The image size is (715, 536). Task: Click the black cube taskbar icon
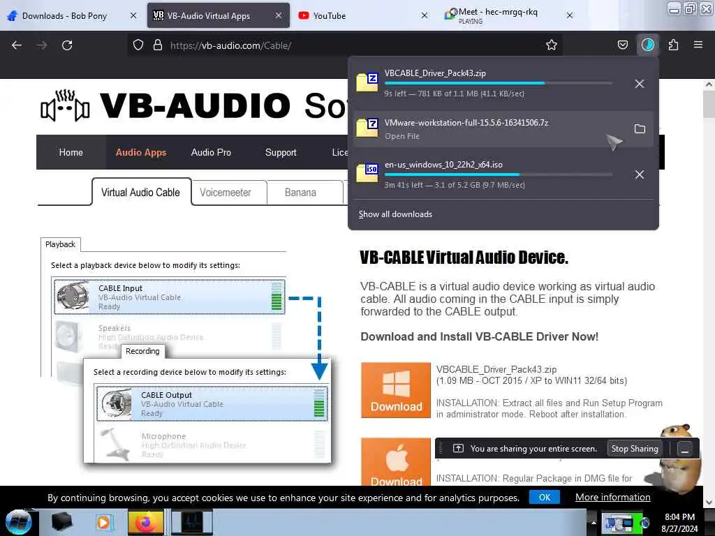pos(61,522)
